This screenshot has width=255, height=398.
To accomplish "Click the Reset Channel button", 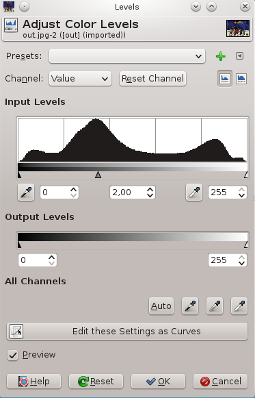I will (x=152, y=78).
